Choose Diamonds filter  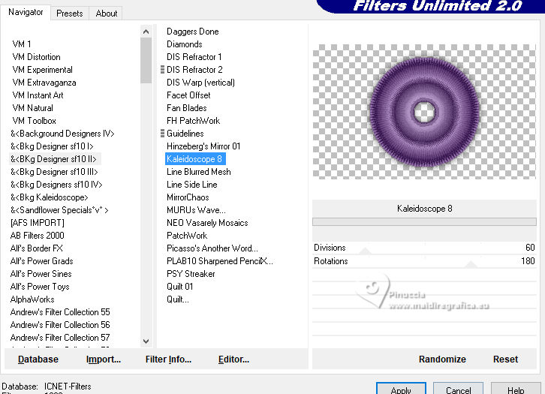click(x=184, y=44)
